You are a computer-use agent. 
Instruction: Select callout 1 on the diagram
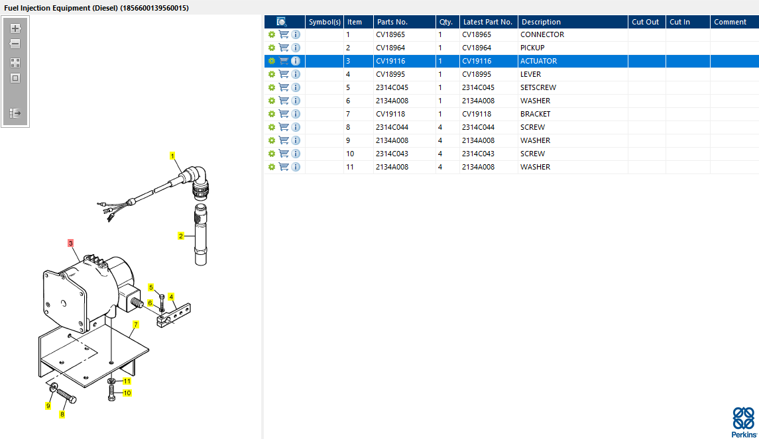click(x=172, y=156)
